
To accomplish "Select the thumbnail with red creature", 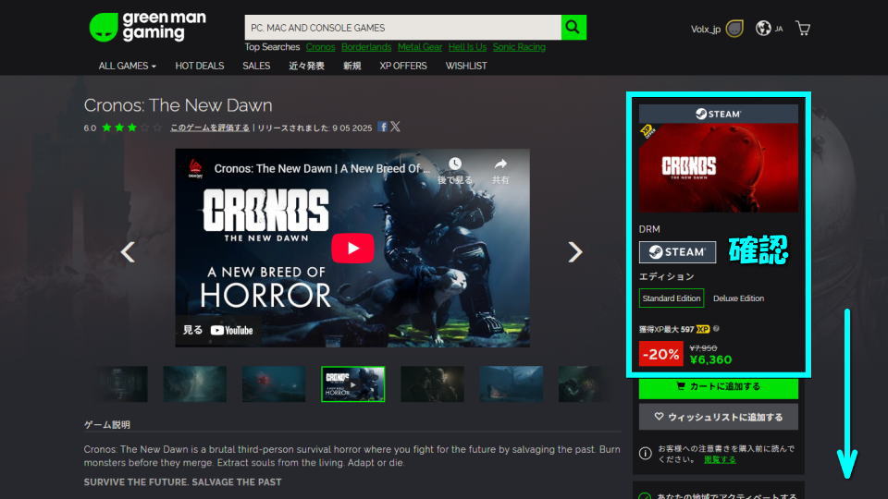I will click(274, 384).
